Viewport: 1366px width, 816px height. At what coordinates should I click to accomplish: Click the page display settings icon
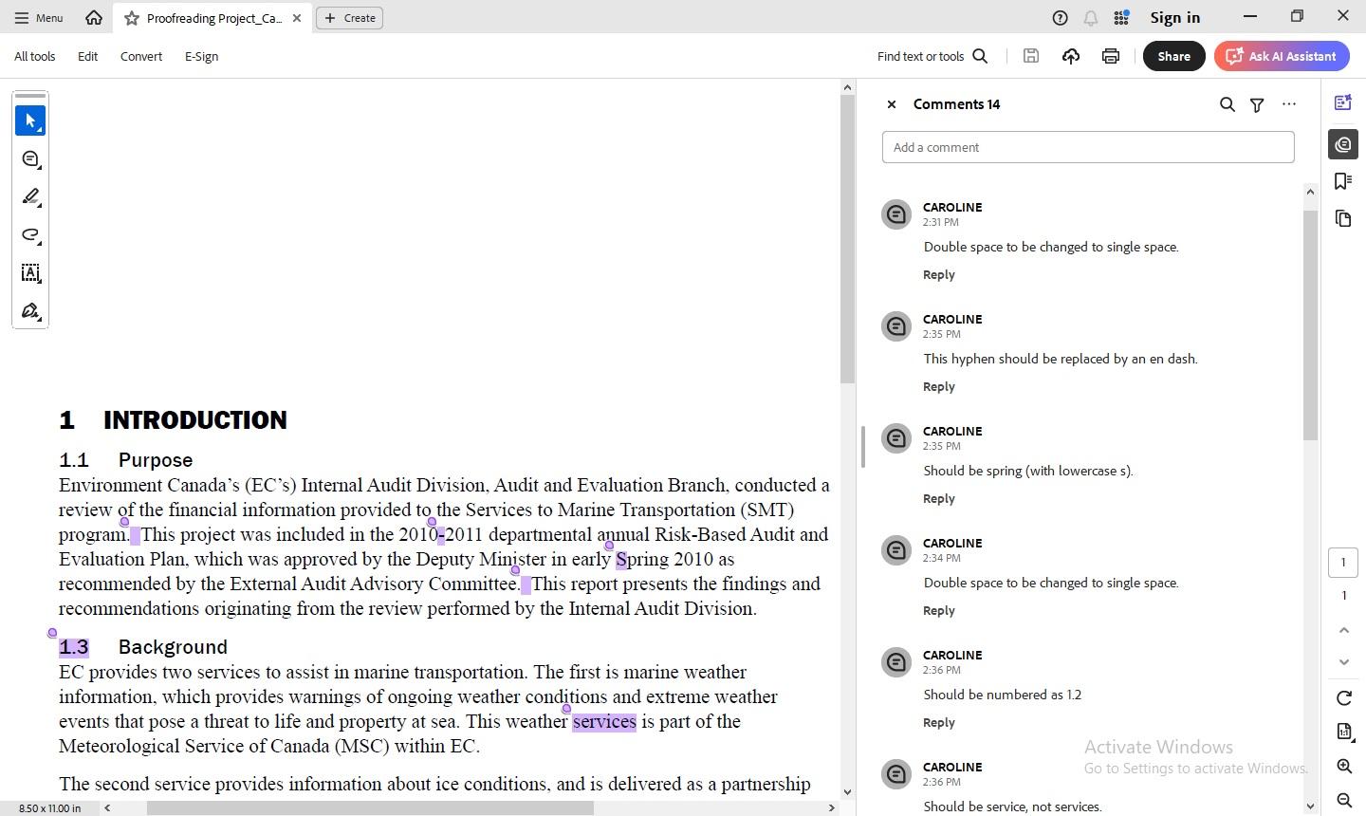[x=1344, y=731]
